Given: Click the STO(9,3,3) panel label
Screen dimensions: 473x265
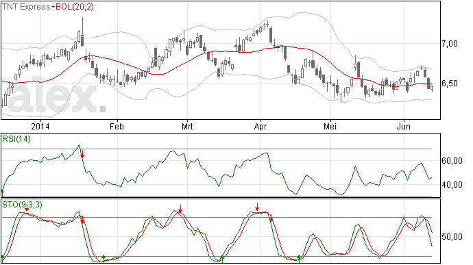Looking at the screenshot, I should coord(22,205).
